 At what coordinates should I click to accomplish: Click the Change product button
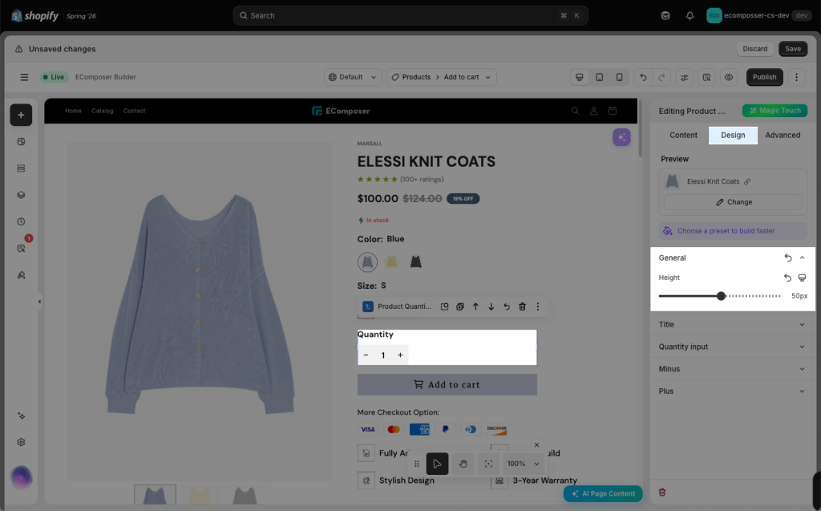coord(733,202)
